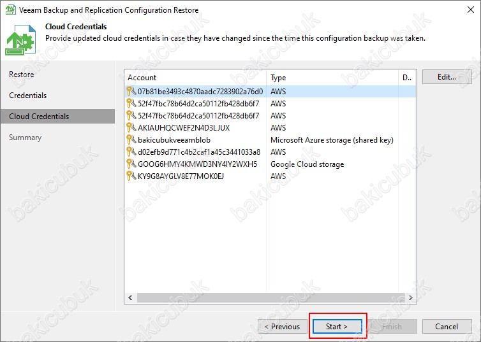This screenshot has width=481, height=342.
Task: Click the Veeam title bar app icon
Action: click(x=10, y=10)
